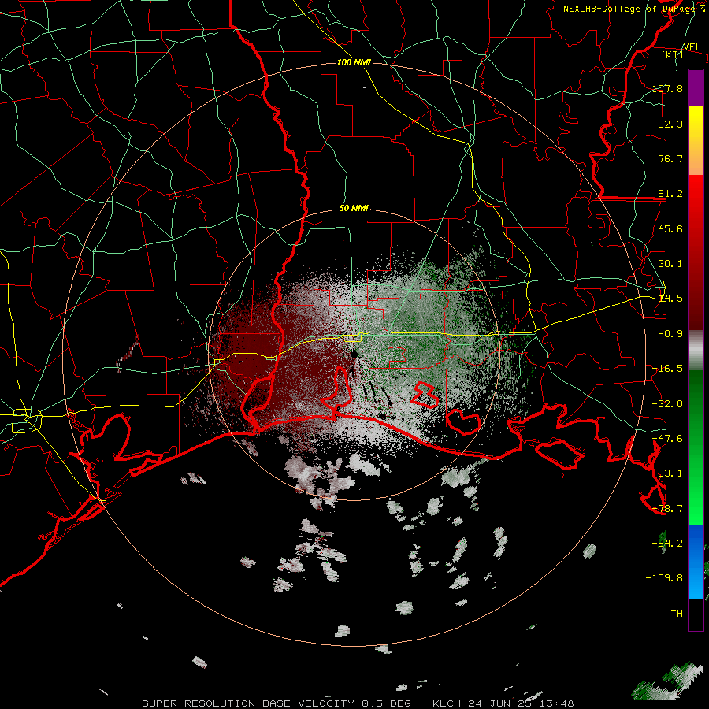Click the 92.3 velocity scale value

670,124
